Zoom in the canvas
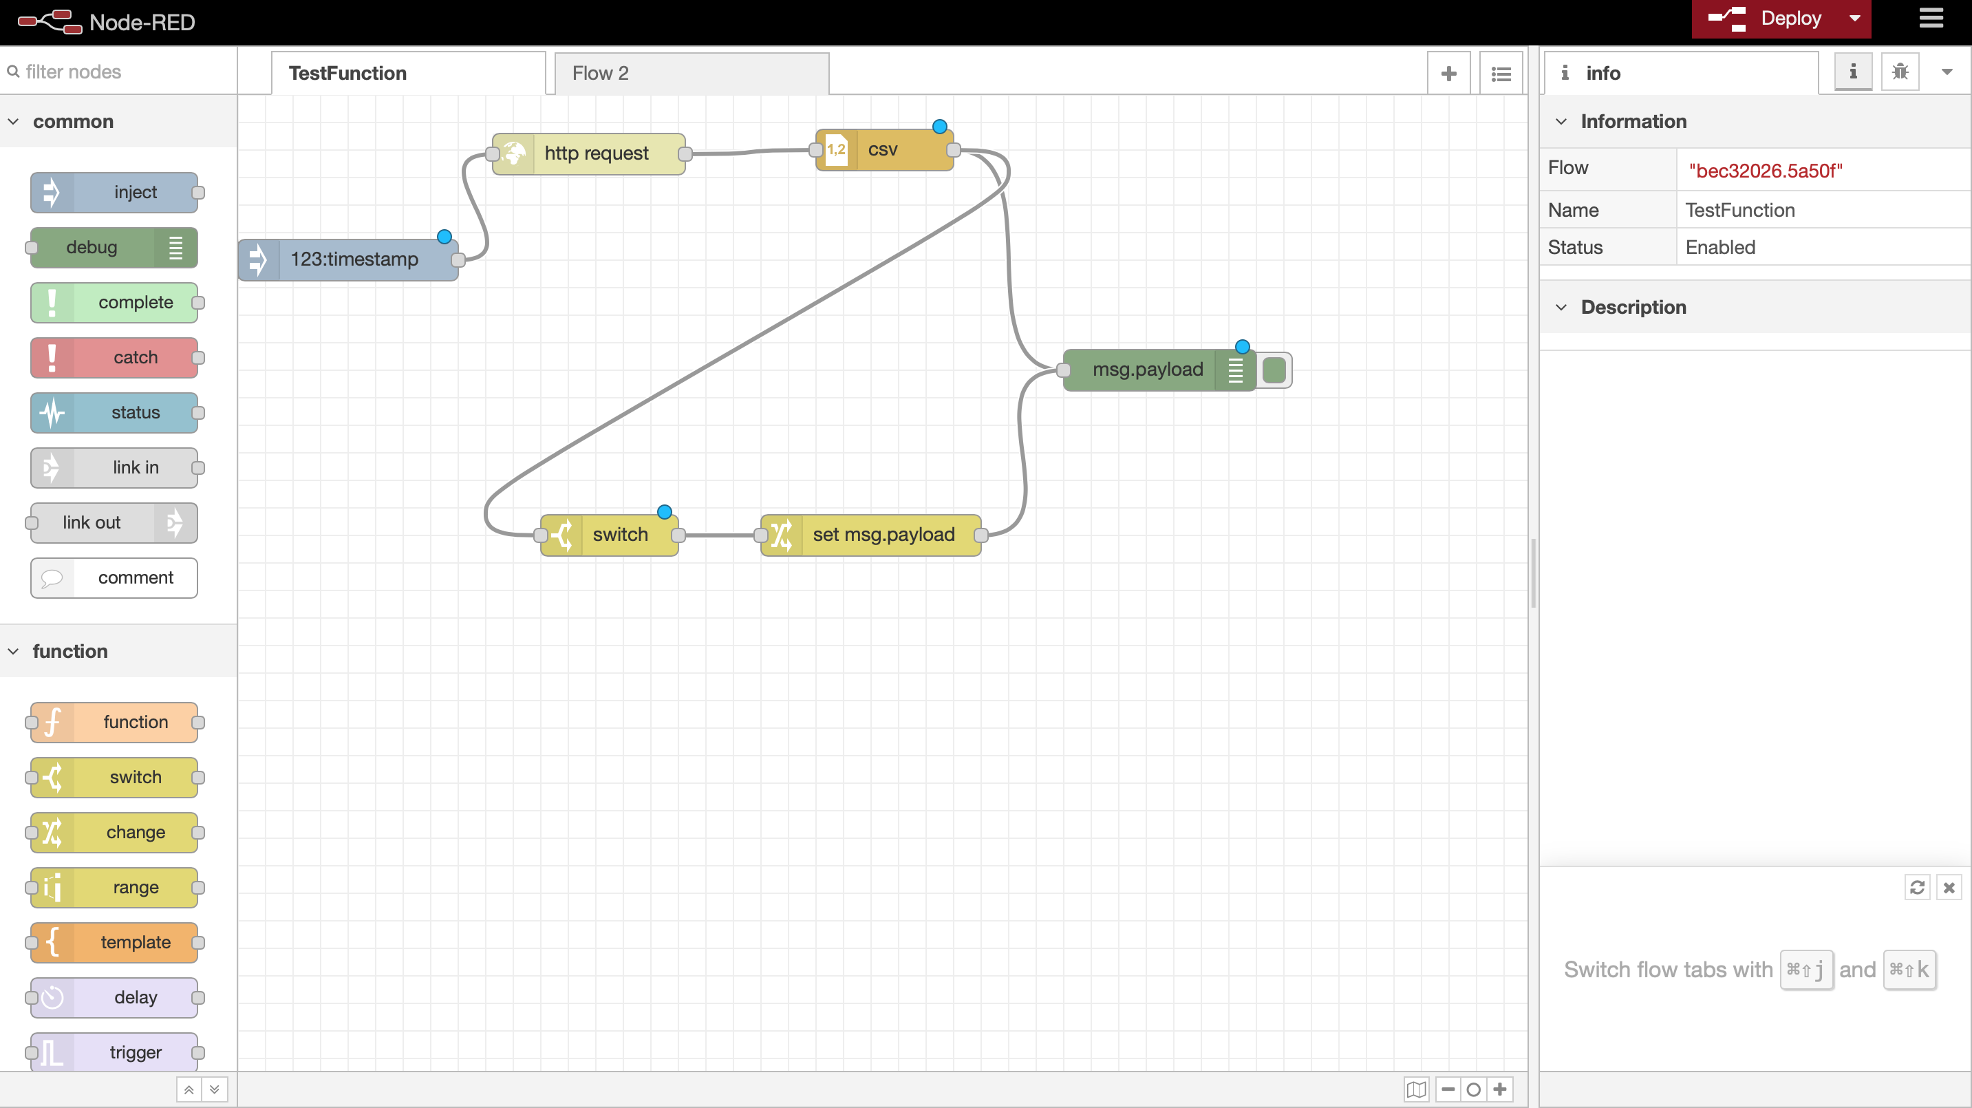Screen dimensions: 1972x1108 click(x=1500, y=1089)
